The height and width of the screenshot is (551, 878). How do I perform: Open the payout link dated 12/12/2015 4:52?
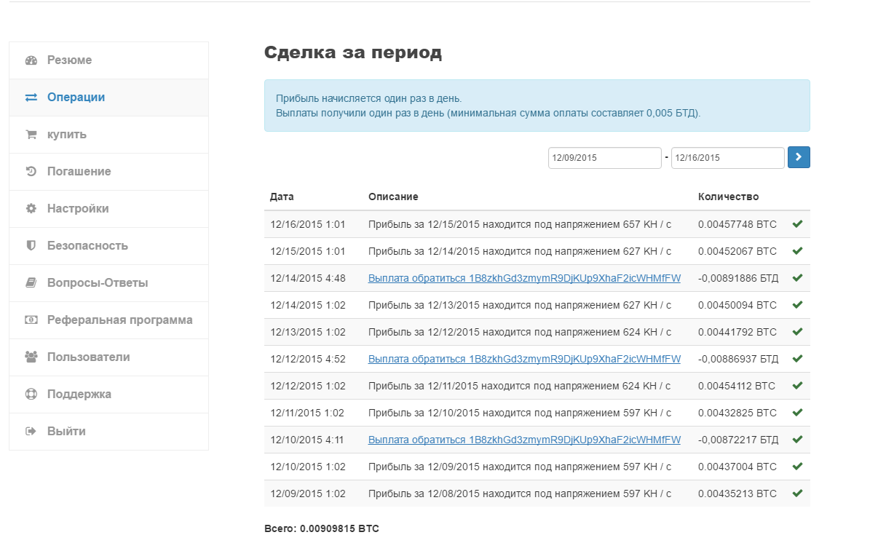coord(524,359)
